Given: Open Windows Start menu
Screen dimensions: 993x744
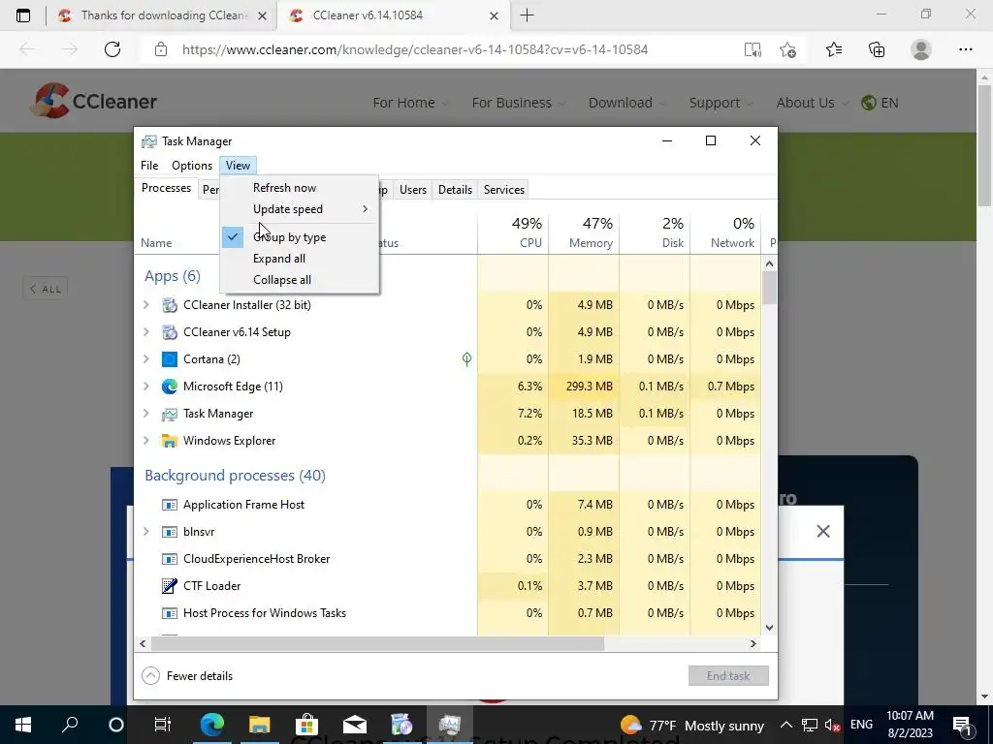Looking at the screenshot, I should tap(23, 725).
